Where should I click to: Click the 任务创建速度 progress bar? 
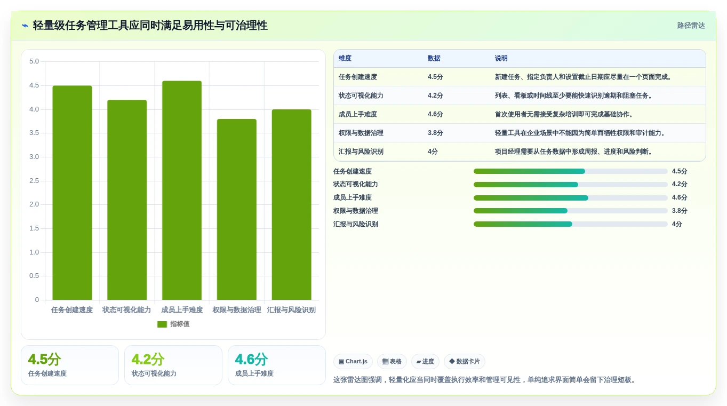tap(571, 171)
